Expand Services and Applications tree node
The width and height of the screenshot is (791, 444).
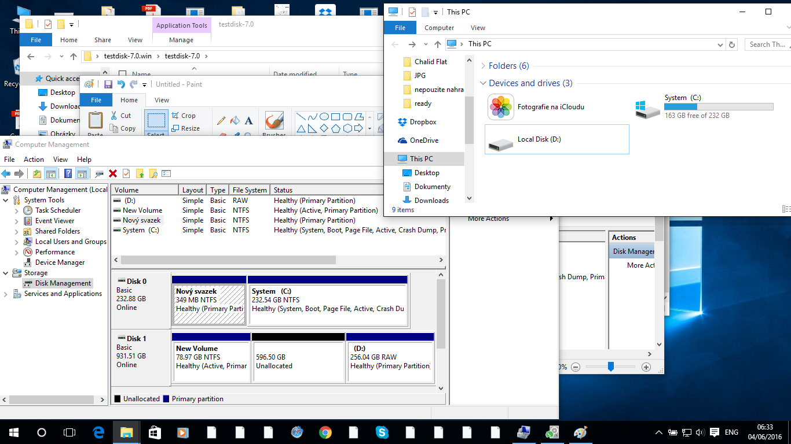(6, 294)
